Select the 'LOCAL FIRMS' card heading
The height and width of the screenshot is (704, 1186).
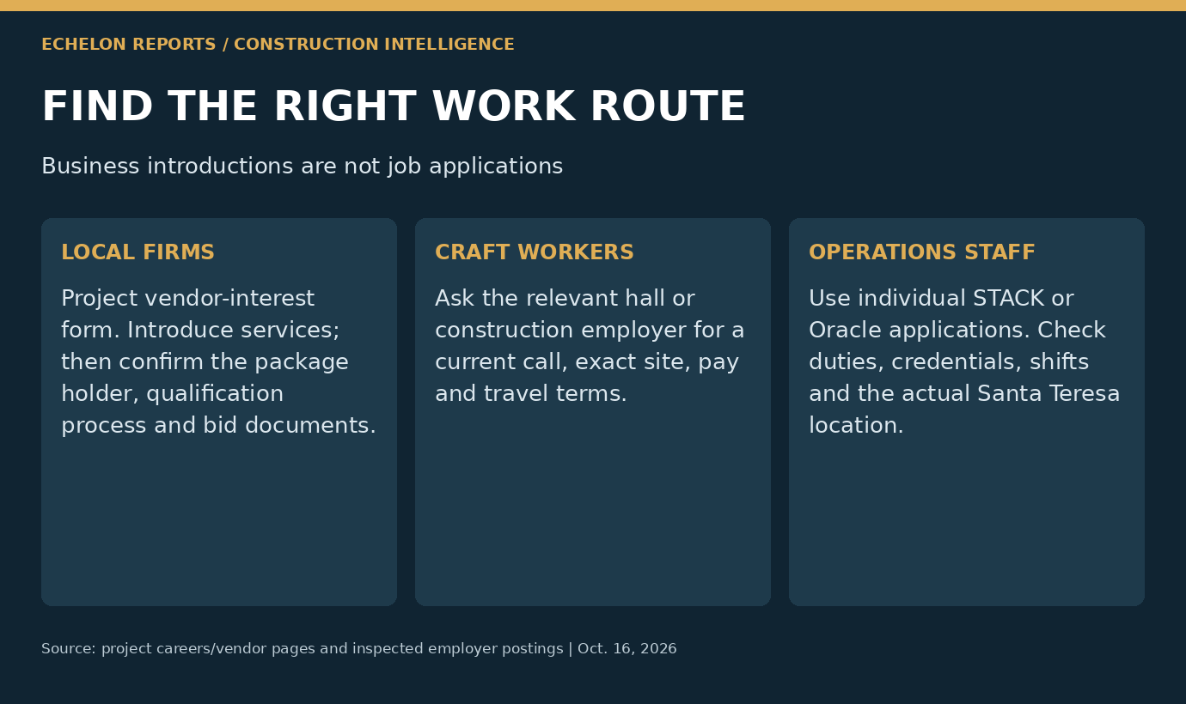pyautogui.click(x=138, y=253)
